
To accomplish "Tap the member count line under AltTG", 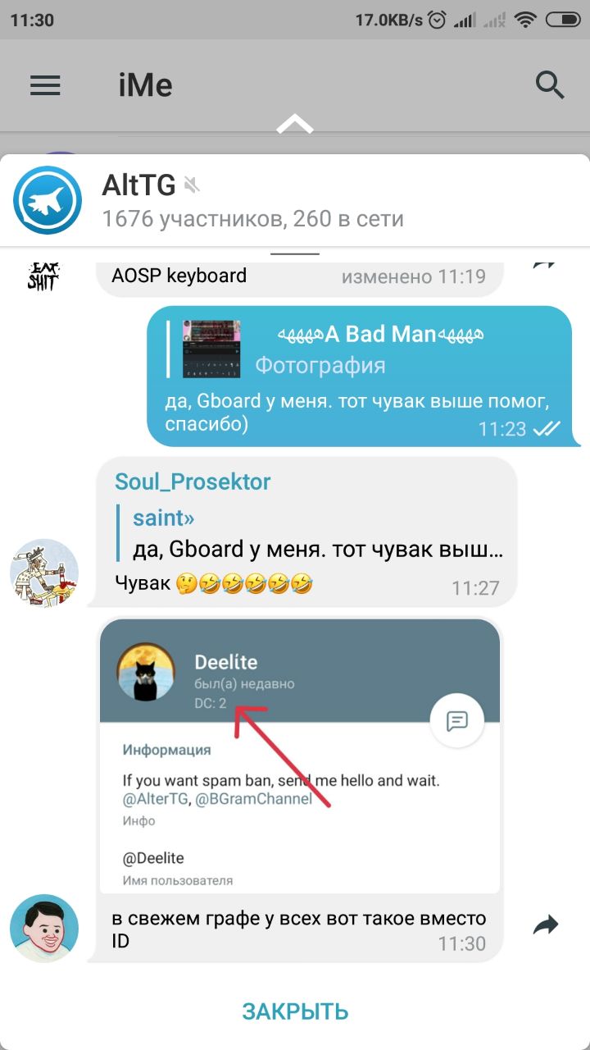I will [x=252, y=219].
